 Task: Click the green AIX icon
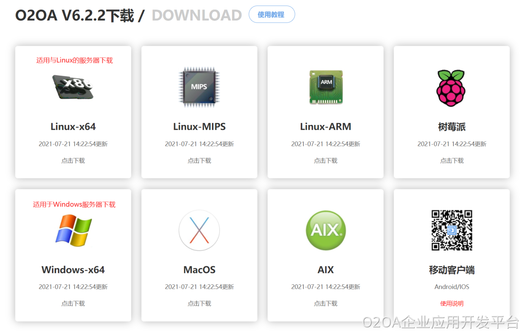[325, 230]
